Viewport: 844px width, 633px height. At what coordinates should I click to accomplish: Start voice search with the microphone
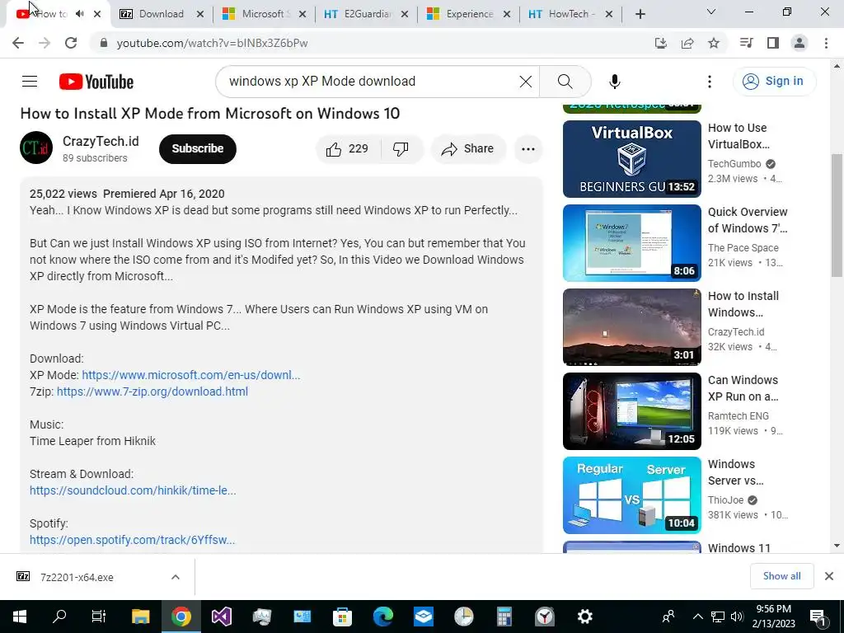click(614, 82)
